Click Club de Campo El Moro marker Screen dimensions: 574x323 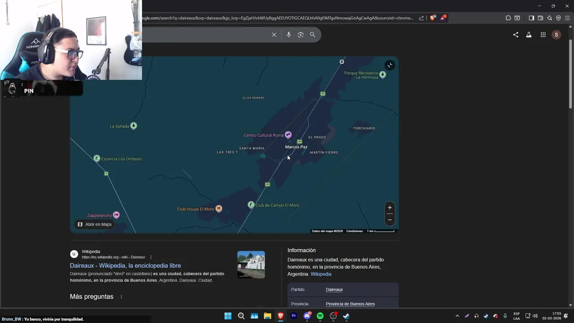coord(251,205)
